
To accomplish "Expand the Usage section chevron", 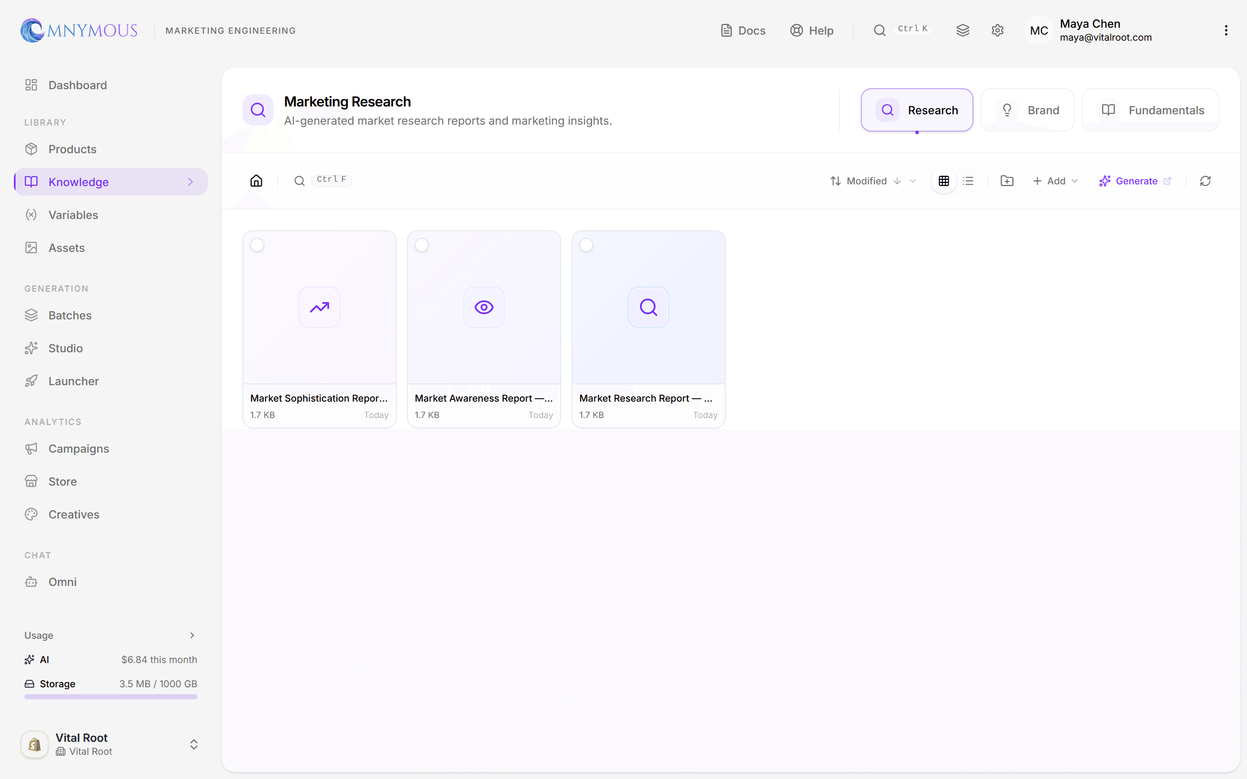I will pyautogui.click(x=192, y=635).
